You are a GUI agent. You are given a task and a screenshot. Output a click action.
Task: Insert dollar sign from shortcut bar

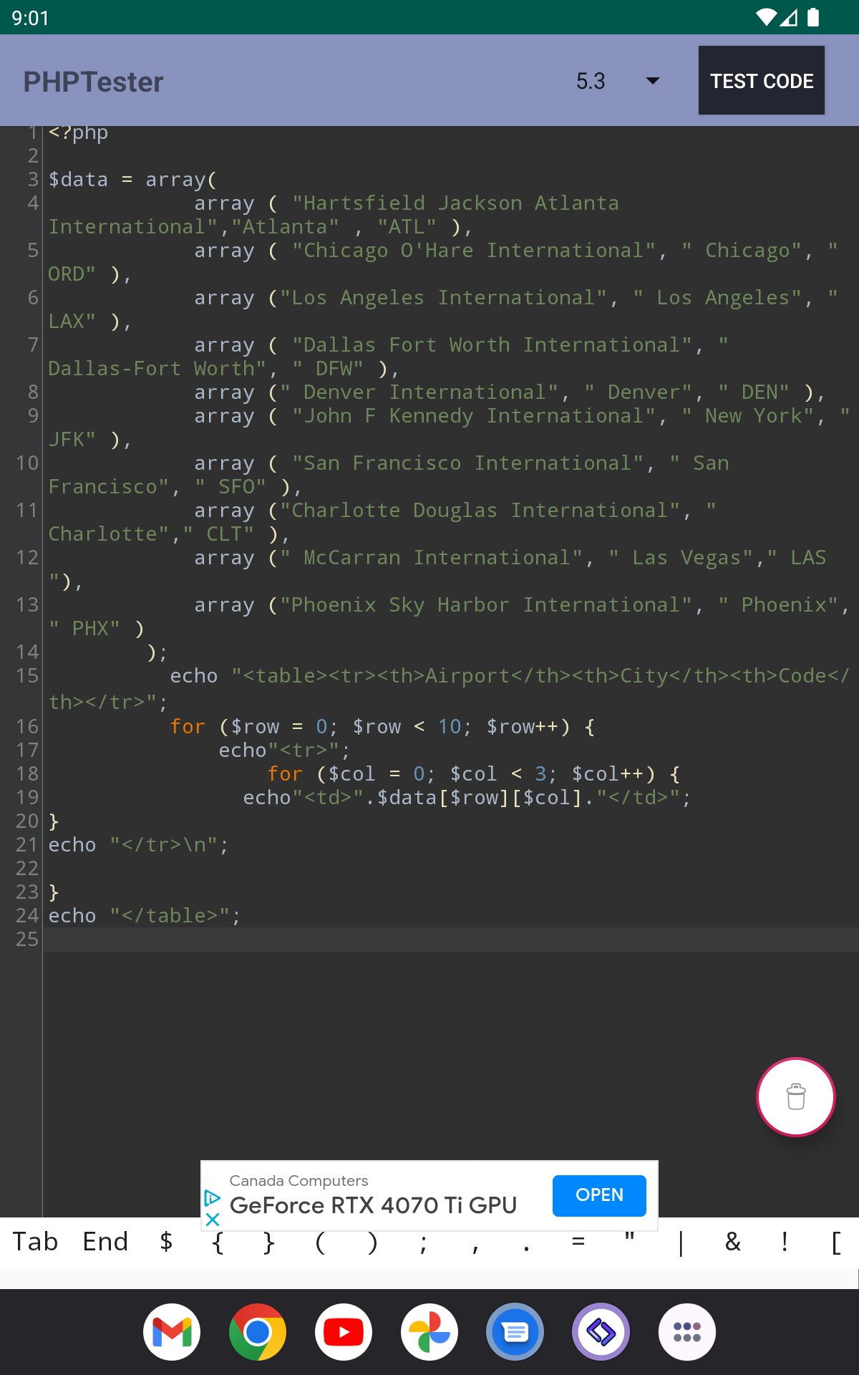click(x=166, y=1242)
